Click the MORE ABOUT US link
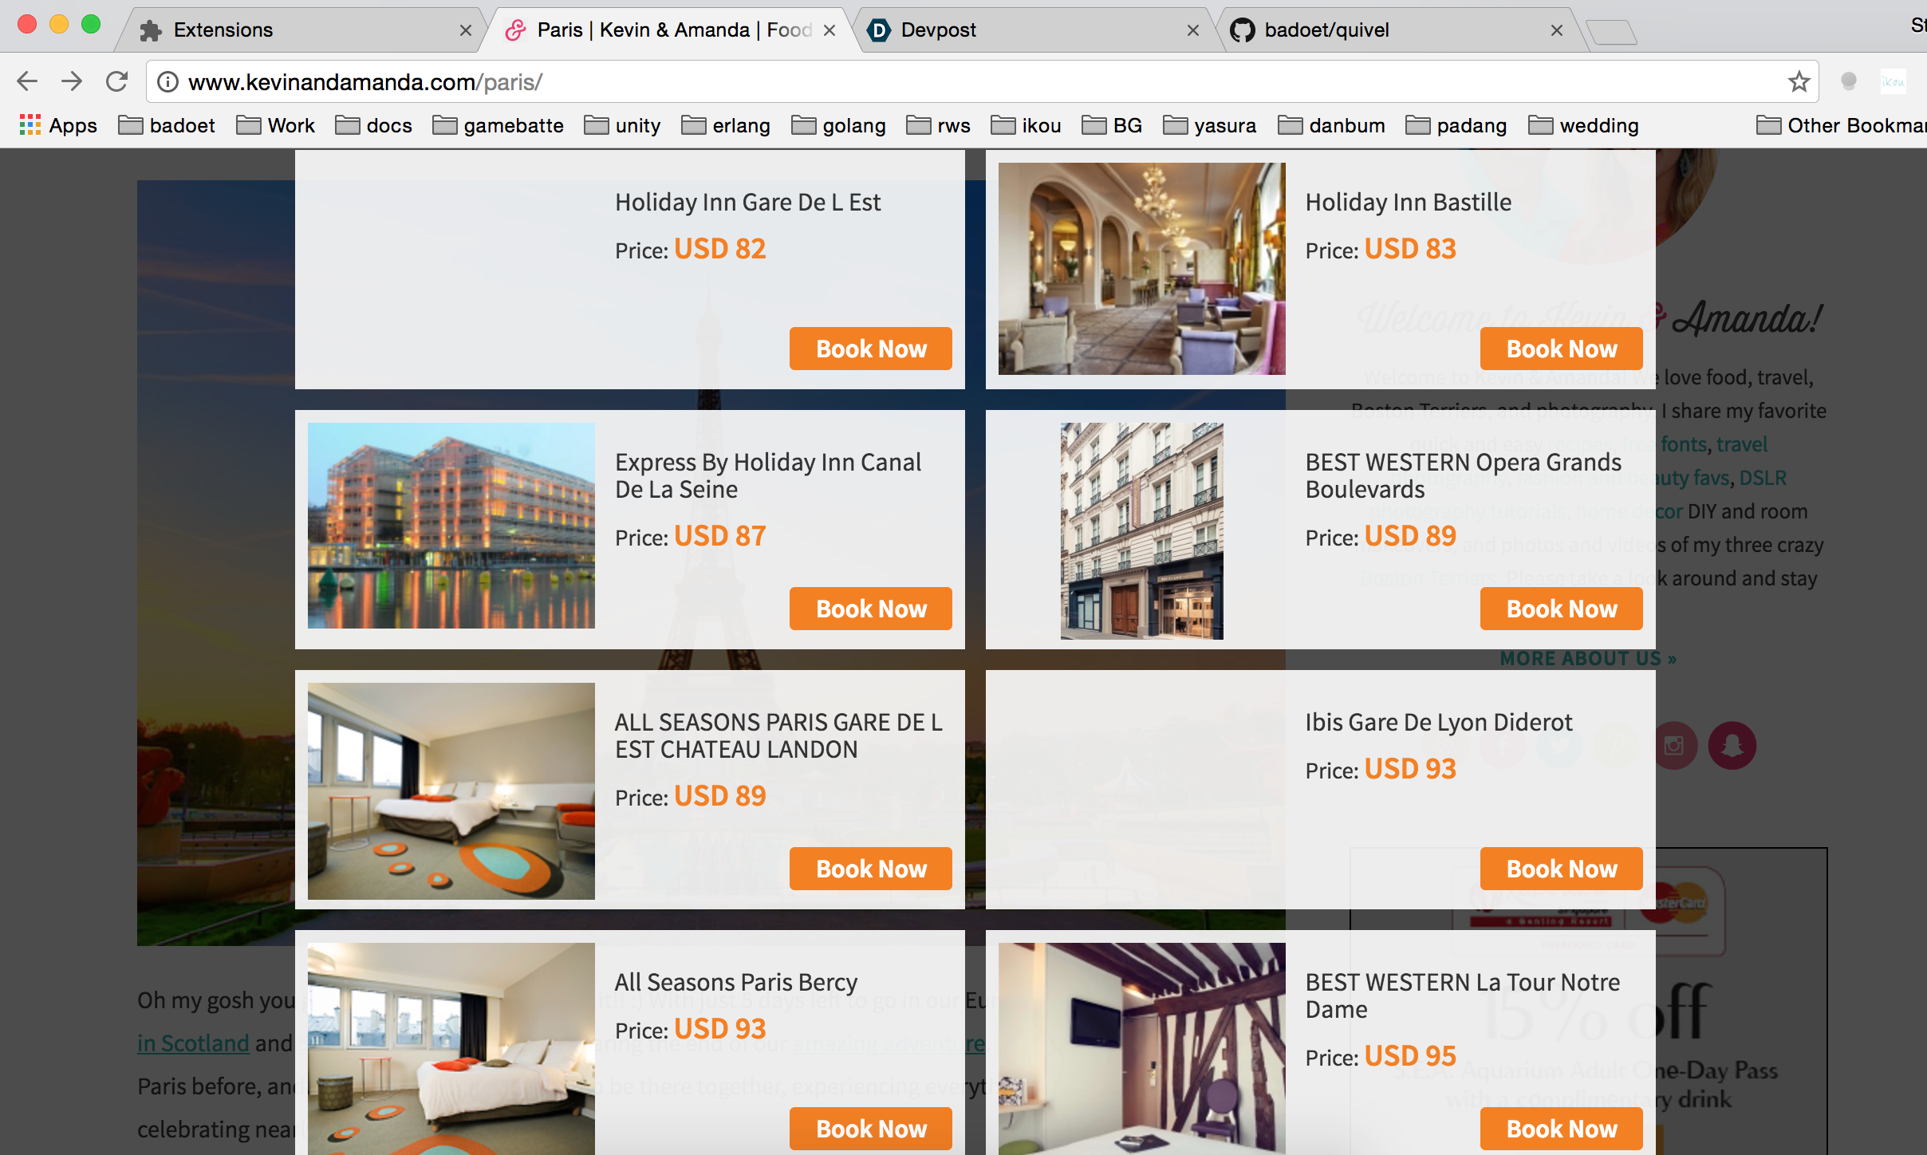 point(1588,659)
